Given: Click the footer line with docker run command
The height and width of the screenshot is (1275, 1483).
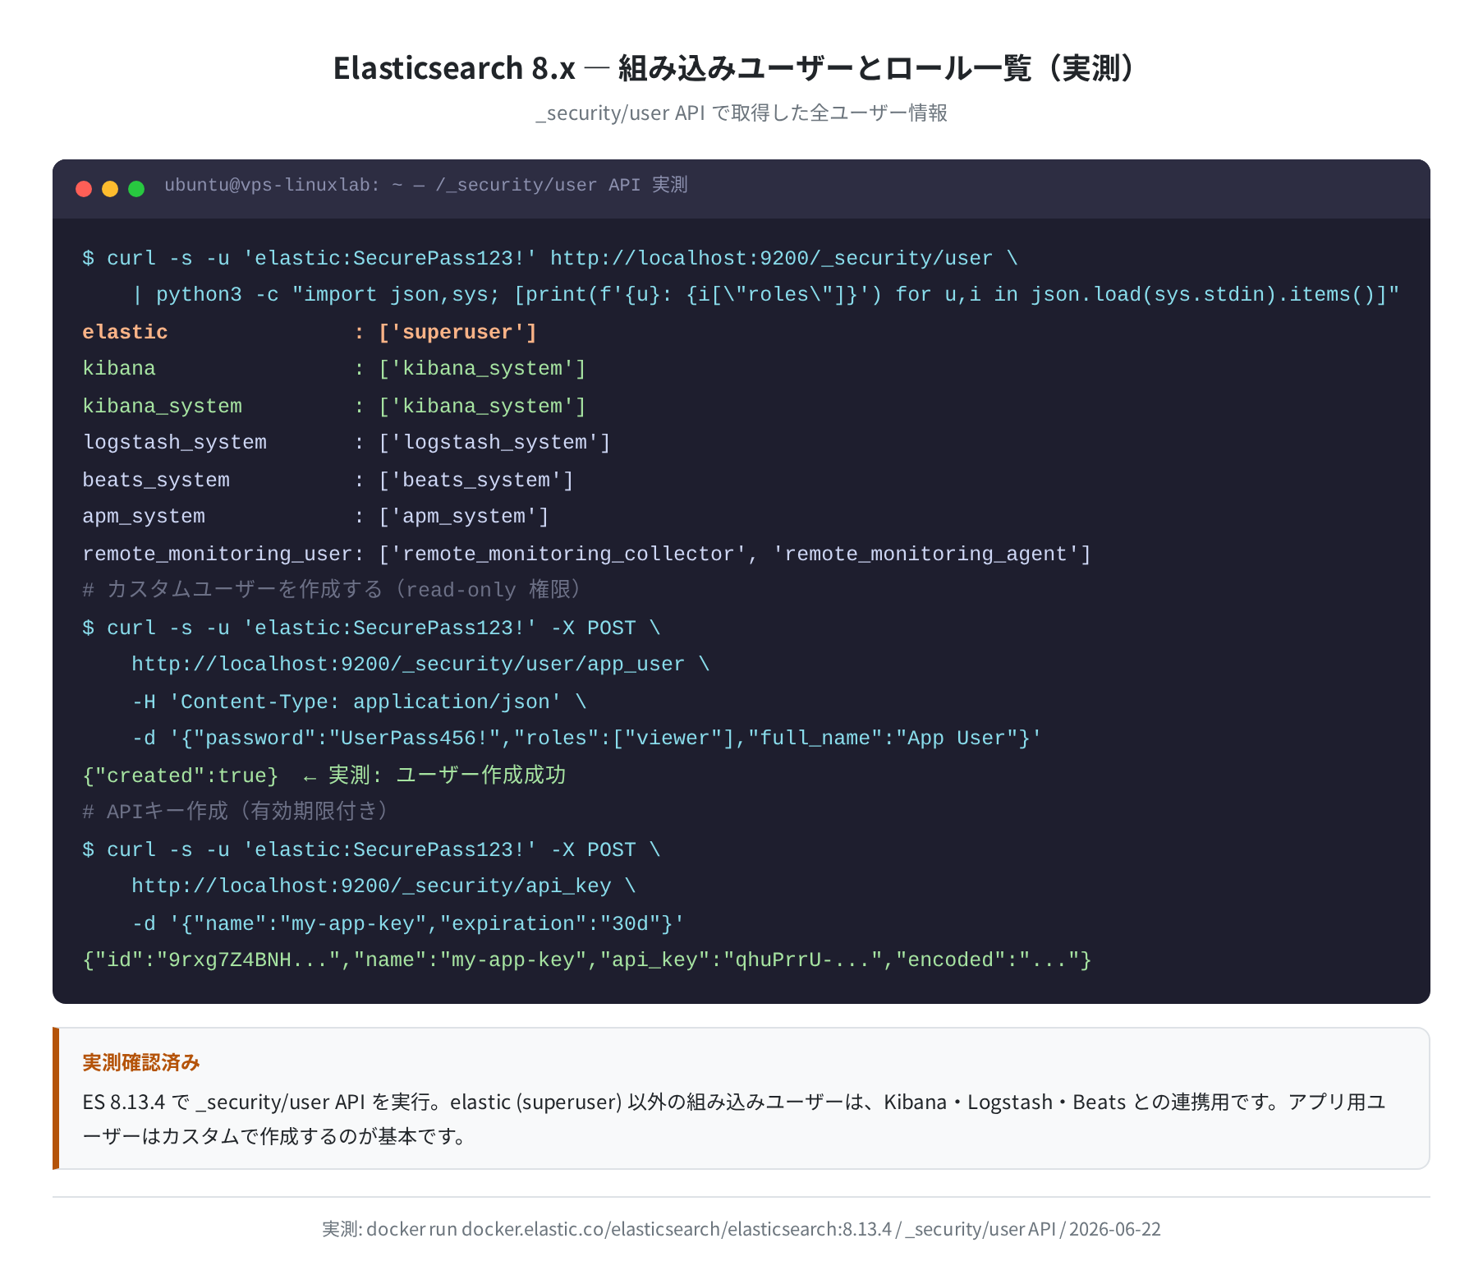Looking at the screenshot, I should 741,1229.
